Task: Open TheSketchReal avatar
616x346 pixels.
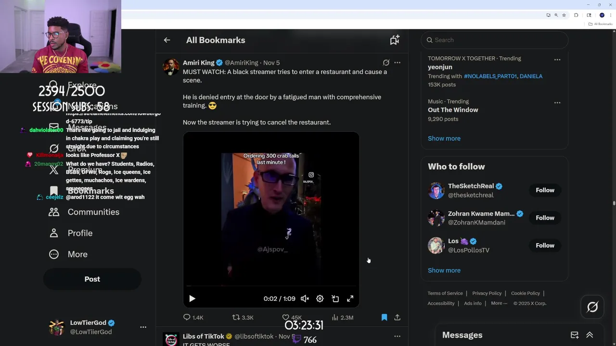Action: click(436, 190)
